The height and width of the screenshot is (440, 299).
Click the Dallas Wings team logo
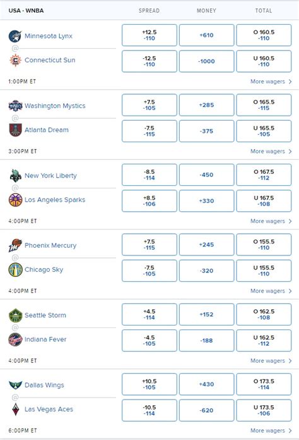[15, 385]
